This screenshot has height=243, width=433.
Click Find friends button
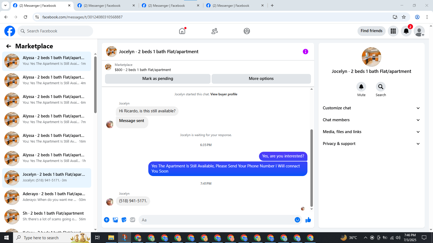pos(371,31)
